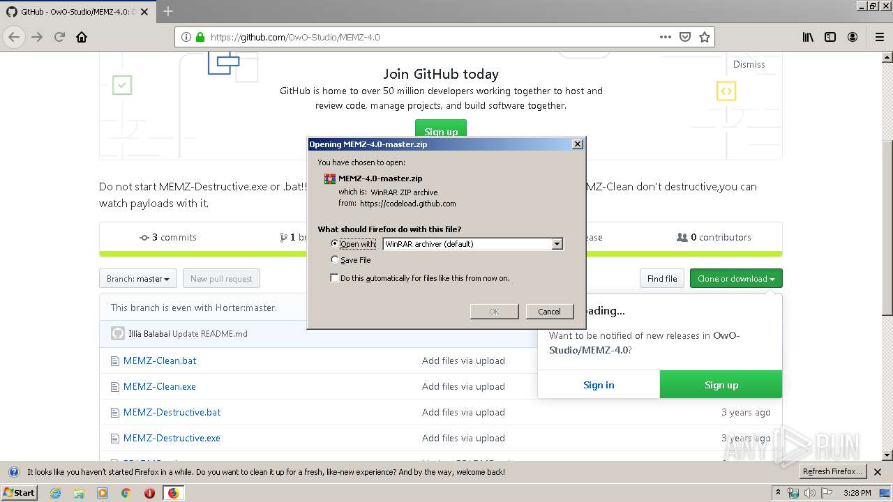This screenshot has height=502, width=893.
Task: Open the page actions three-dot menu
Action: pos(666,37)
